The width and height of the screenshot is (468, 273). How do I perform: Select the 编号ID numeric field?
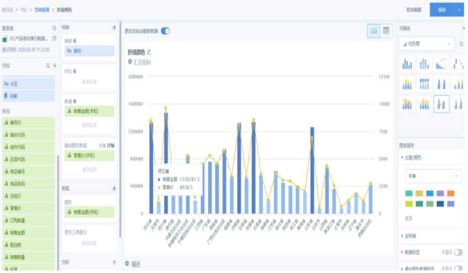[29, 122]
